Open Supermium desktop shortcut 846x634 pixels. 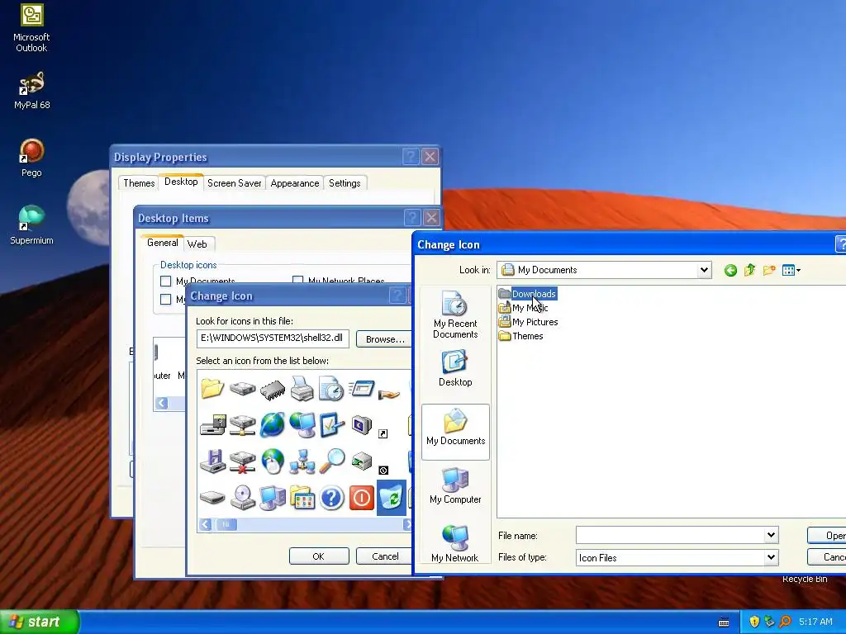point(31,225)
